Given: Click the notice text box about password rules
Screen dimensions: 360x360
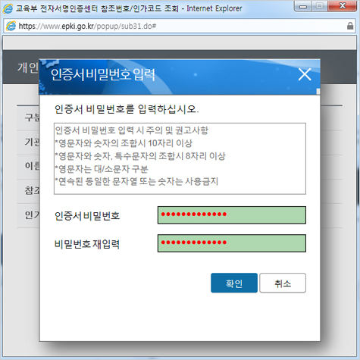Looking at the screenshot, I should coord(180,158).
